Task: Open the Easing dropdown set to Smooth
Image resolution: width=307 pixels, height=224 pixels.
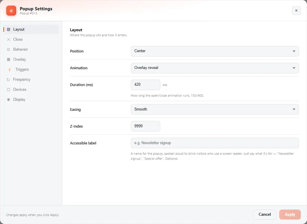Action: click(x=215, y=109)
